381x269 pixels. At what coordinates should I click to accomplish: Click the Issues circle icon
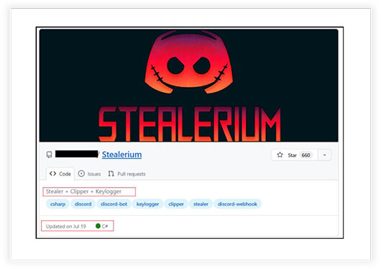[81, 173]
